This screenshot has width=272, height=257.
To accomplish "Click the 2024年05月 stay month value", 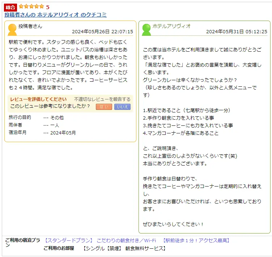I will tap(63, 133).
